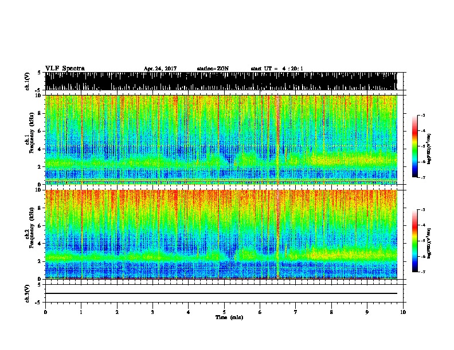Viewport: 454px width, 350px height.
Task: Click the "-7" tick on ch.1 color bar
Action: click(423, 177)
